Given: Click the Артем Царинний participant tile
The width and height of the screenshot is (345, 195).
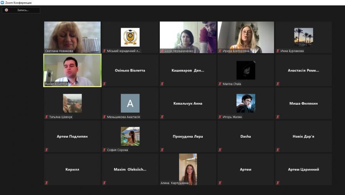Looking at the screenshot, I should (304, 169).
